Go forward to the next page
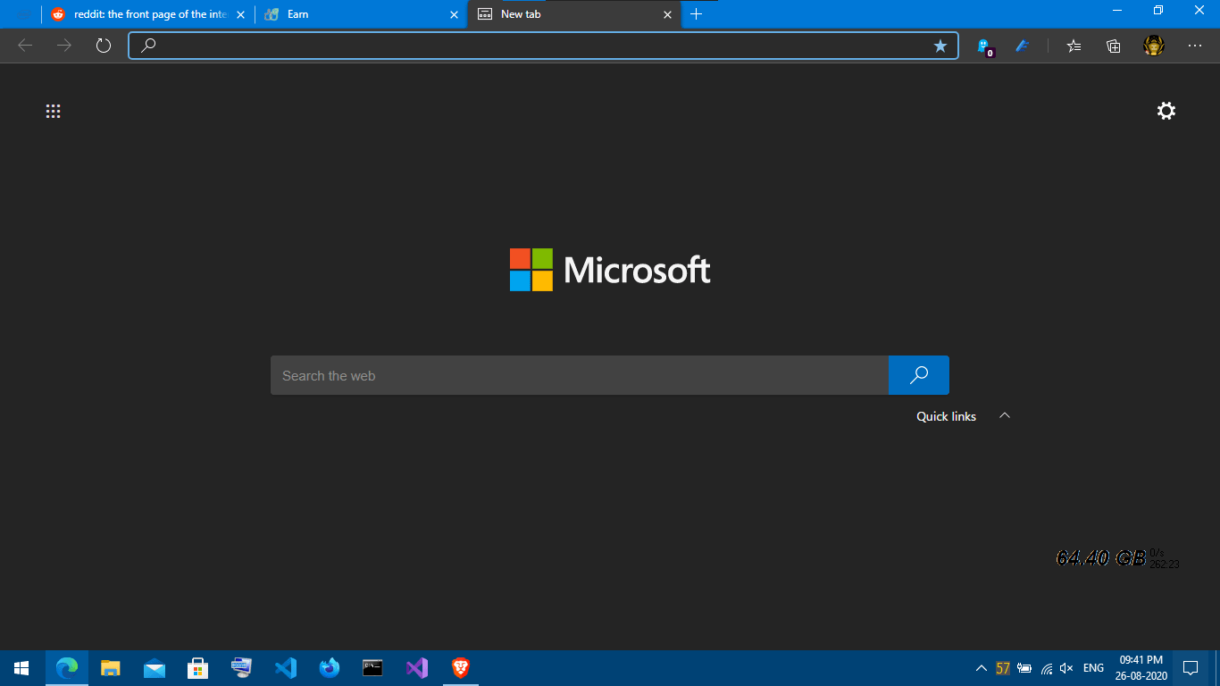 pyautogui.click(x=64, y=46)
